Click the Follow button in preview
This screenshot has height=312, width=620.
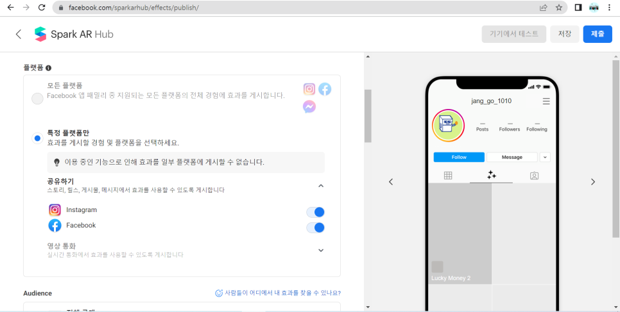459,157
